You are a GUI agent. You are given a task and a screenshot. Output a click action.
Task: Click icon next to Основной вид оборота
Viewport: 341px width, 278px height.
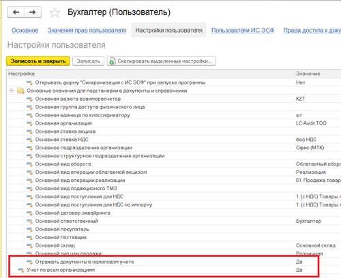(29, 164)
